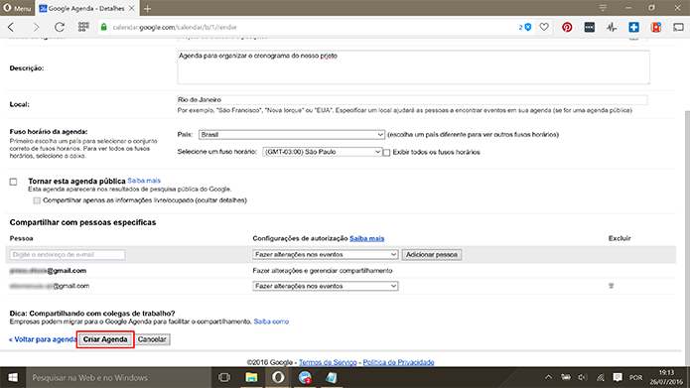Screen dimensions: 690x388
Task: Open the dark password extension icon
Action: tap(589, 27)
